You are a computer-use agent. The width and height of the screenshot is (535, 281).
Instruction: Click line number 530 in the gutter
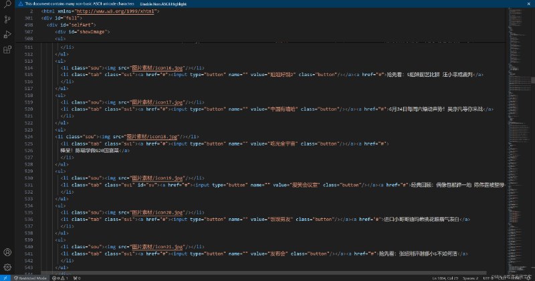coord(27,178)
